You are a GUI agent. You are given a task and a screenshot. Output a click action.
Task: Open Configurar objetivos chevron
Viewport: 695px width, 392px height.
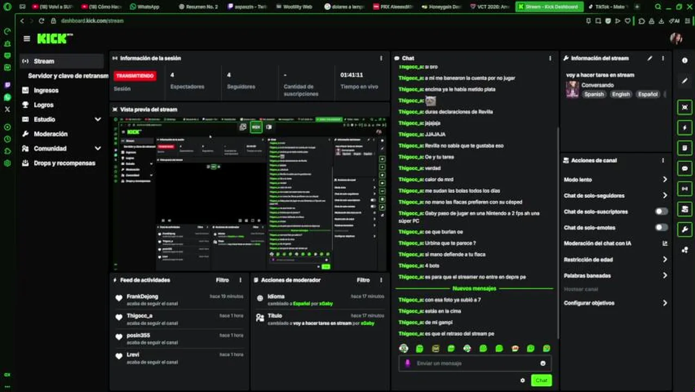click(665, 303)
